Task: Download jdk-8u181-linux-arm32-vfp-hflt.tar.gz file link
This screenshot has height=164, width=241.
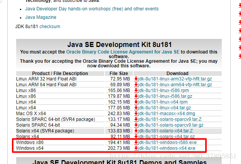Action: click(175, 79)
